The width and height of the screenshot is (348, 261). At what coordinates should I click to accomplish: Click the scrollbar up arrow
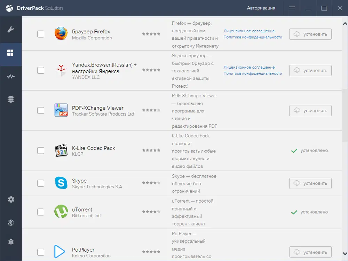point(345,24)
